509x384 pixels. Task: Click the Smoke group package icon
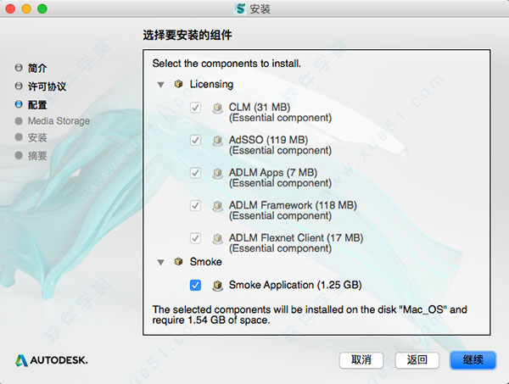tap(178, 261)
